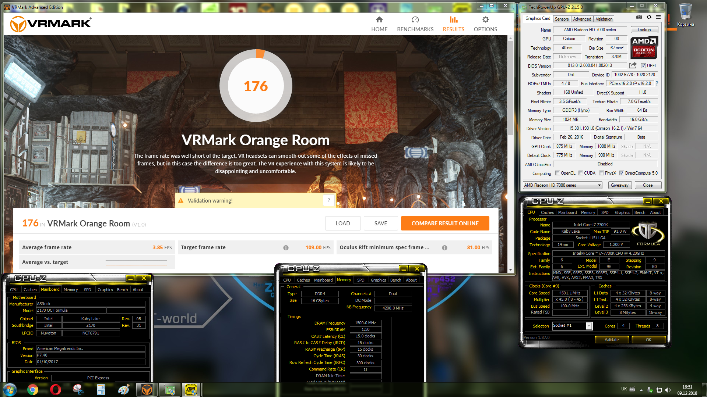Image resolution: width=707 pixels, height=397 pixels.
Task: Click the OK button in CPU-Z
Action: click(x=648, y=340)
